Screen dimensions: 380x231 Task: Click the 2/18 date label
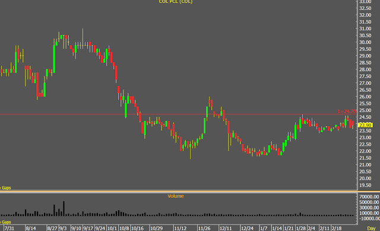[337, 229]
